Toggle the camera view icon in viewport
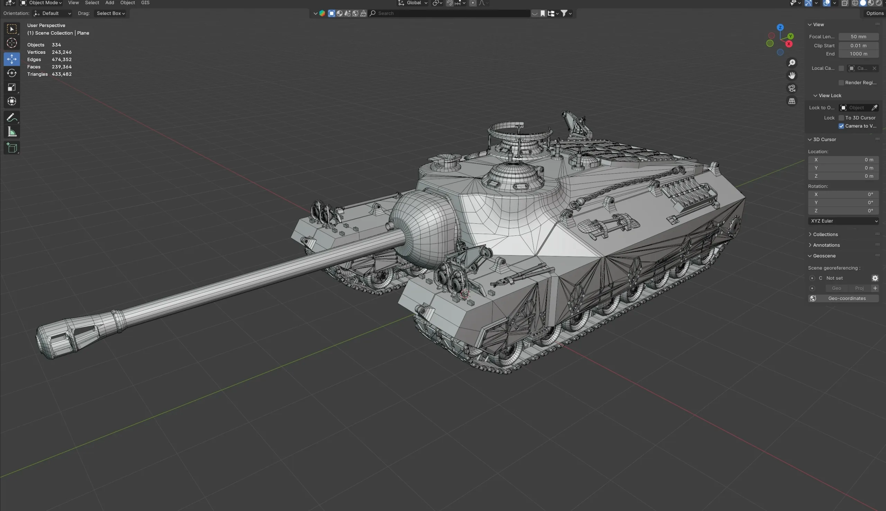This screenshot has height=511, width=886. pos(792,88)
